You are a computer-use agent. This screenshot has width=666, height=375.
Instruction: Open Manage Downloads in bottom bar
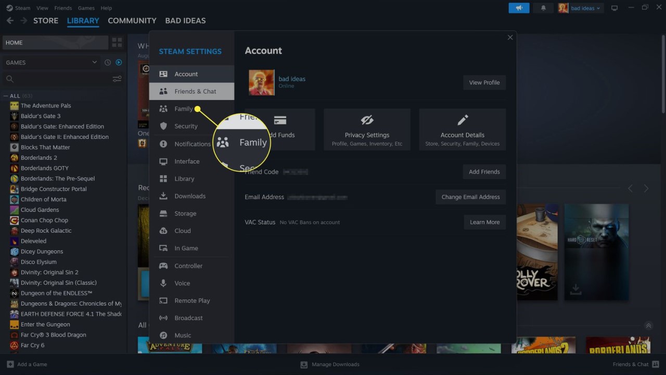pos(330,365)
